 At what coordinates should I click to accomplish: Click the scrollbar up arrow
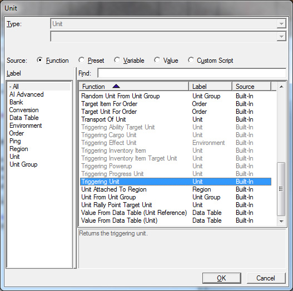pyautogui.click(x=281, y=87)
